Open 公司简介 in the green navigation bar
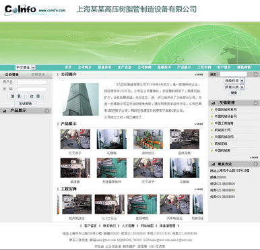The image size is (260, 250). (85, 67)
